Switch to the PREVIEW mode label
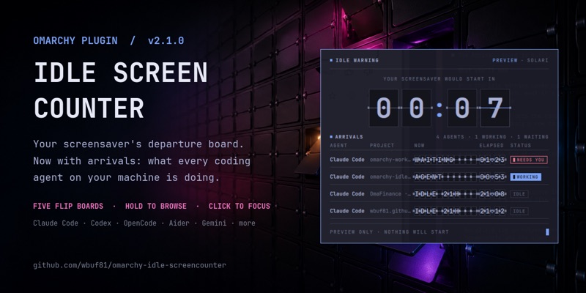The width and height of the screenshot is (586, 293). (505, 60)
